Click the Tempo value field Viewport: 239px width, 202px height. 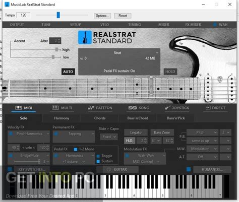tap(23, 15)
